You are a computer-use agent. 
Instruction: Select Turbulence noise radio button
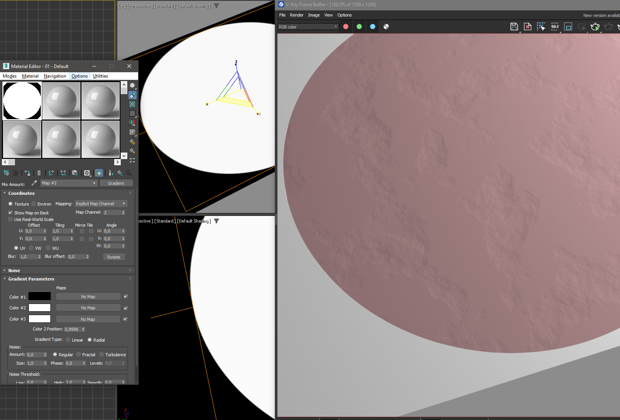coord(102,354)
